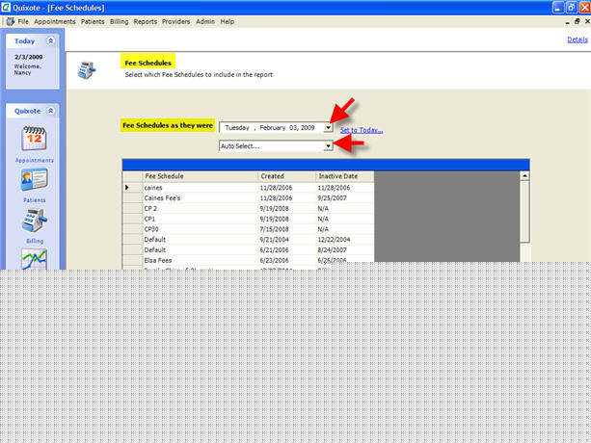Open the Billing menu

coord(120,21)
